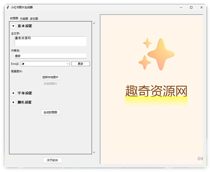
Task: Click into the 主文字 text box
Action: tap(50, 41)
